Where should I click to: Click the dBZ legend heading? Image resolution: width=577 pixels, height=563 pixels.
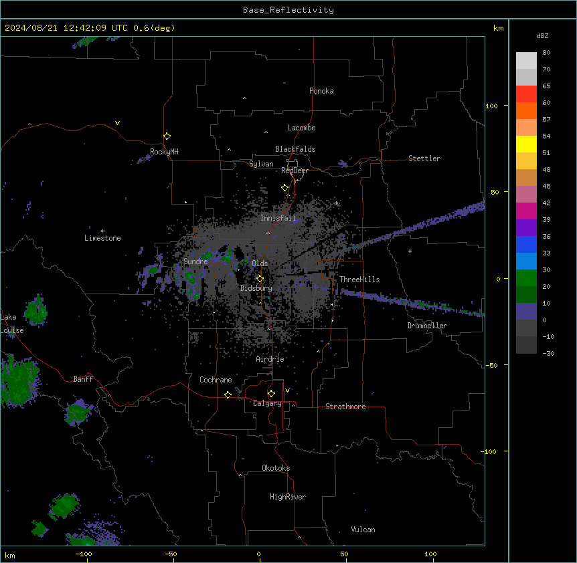(542, 36)
